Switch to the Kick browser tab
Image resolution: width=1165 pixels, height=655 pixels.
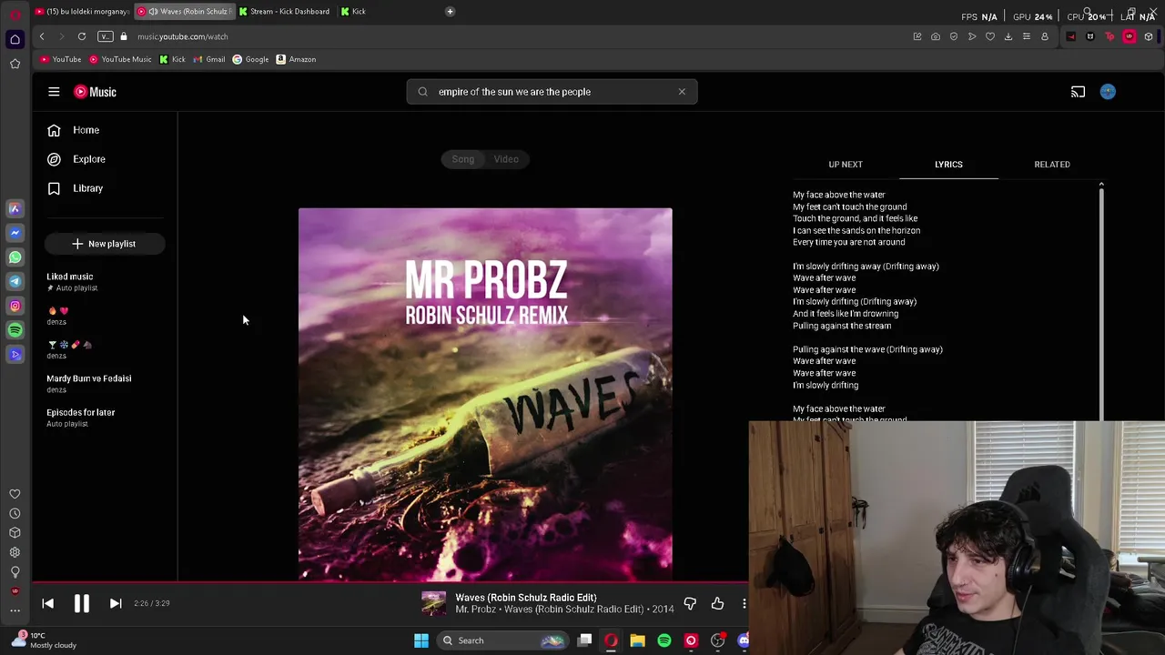(353, 12)
